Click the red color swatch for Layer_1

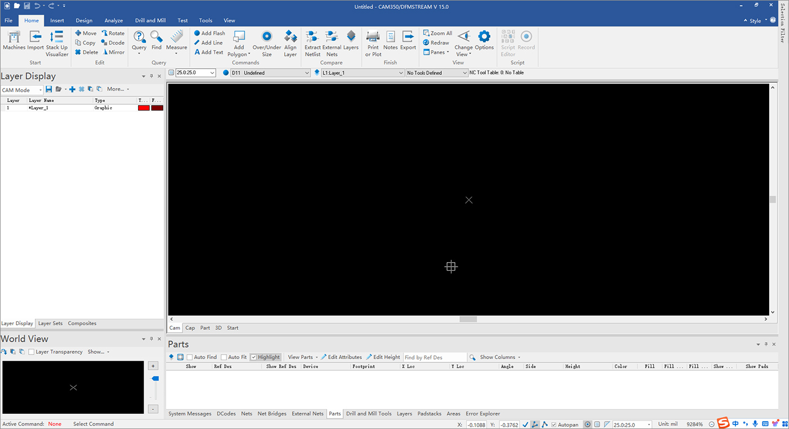[x=144, y=108]
